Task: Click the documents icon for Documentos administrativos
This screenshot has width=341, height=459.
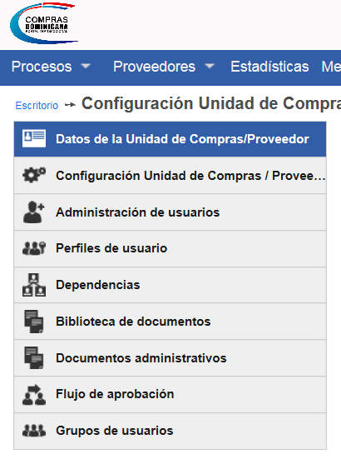Action: tap(34, 357)
